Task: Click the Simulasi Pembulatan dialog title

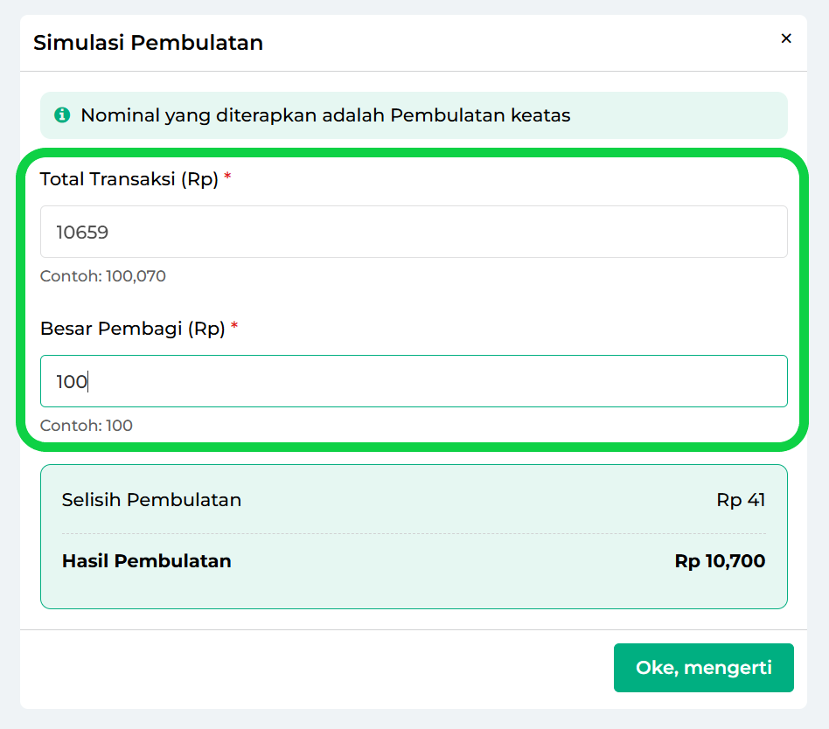Action: pyautogui.click(x=148, y=42)
